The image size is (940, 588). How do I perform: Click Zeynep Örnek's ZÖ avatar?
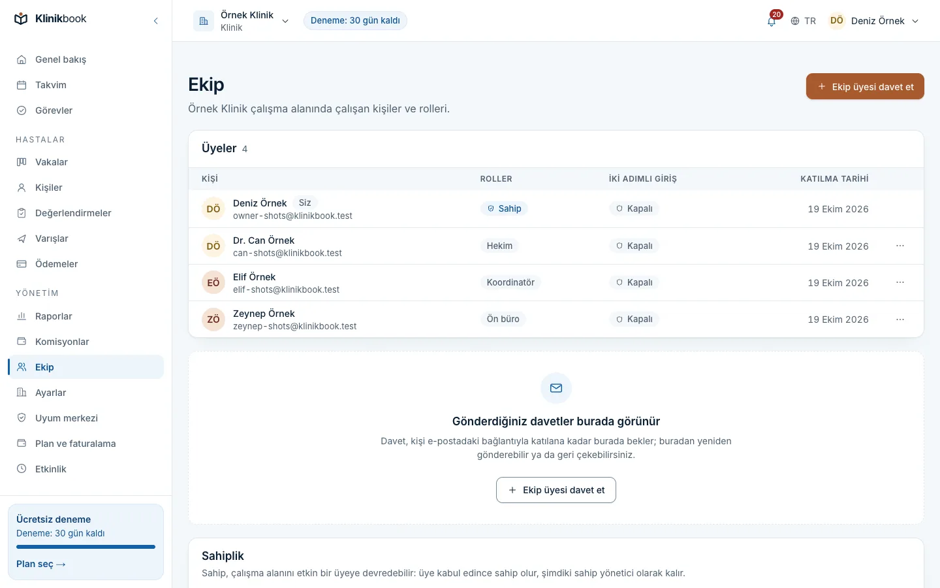click(x=213, y=319)
